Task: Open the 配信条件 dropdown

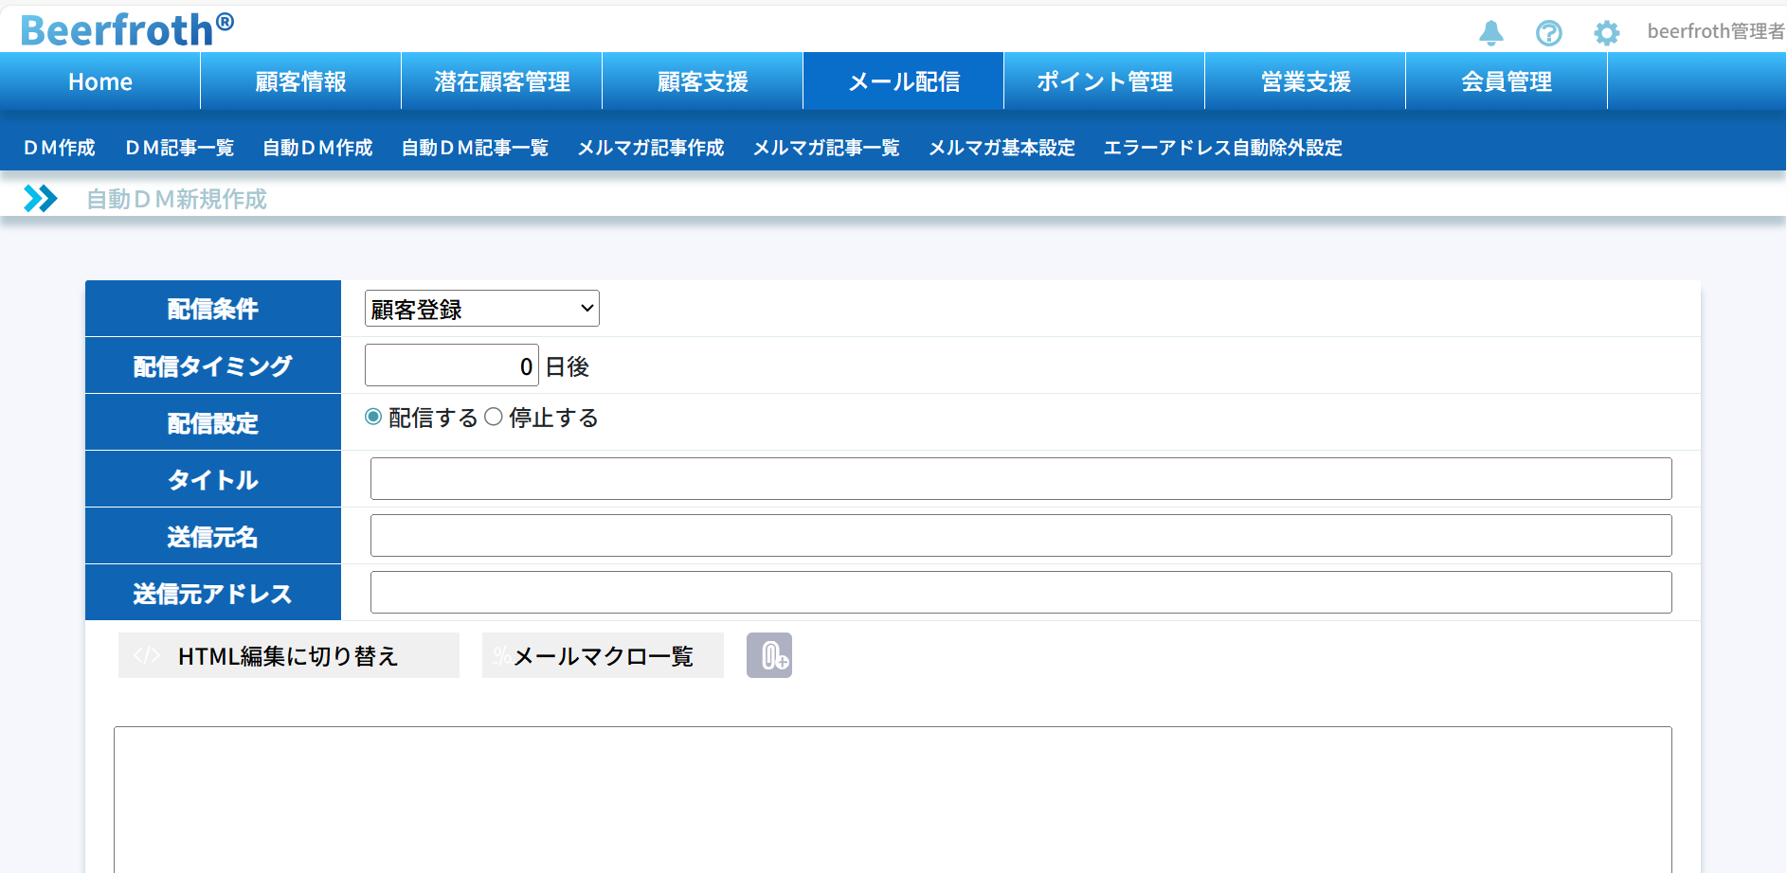Action: [481, 309]
